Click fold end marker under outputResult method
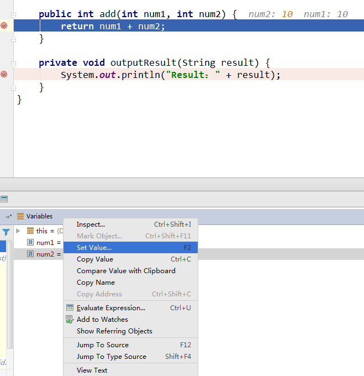The height and width of the screenshot is (376, 364). (x=13, y=88)
